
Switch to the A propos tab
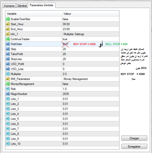pyautogui.click(x=9, y=6)
